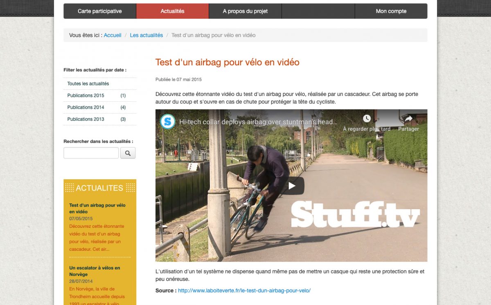Click the magnifying glass search button
This screenshot has width=491, height=305.
click(x=128, y=153)
